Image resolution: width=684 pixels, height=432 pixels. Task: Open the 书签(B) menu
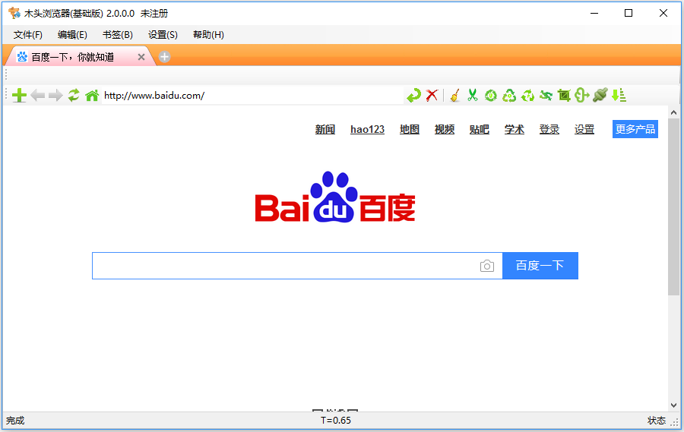(x=118, y=35)
